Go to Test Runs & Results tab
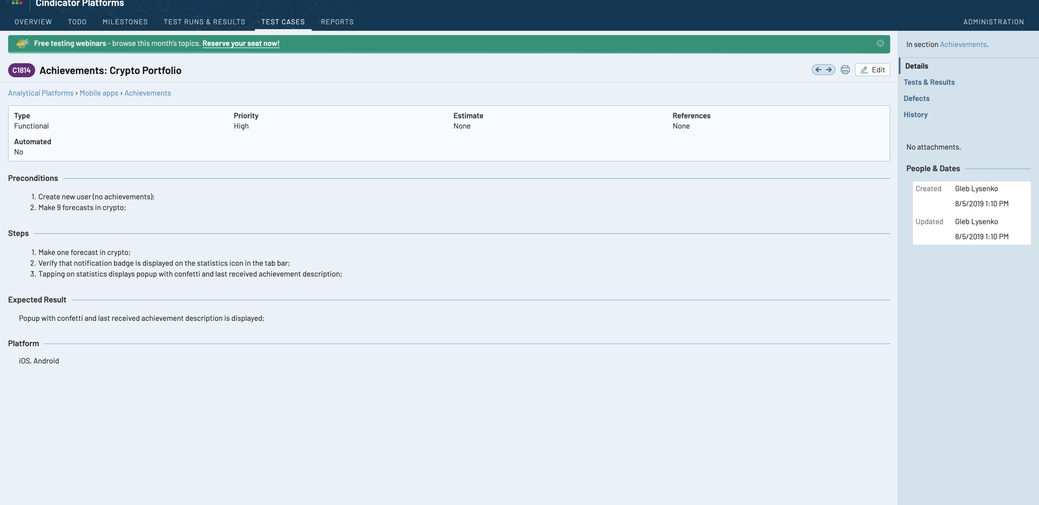 pos(204,22)
